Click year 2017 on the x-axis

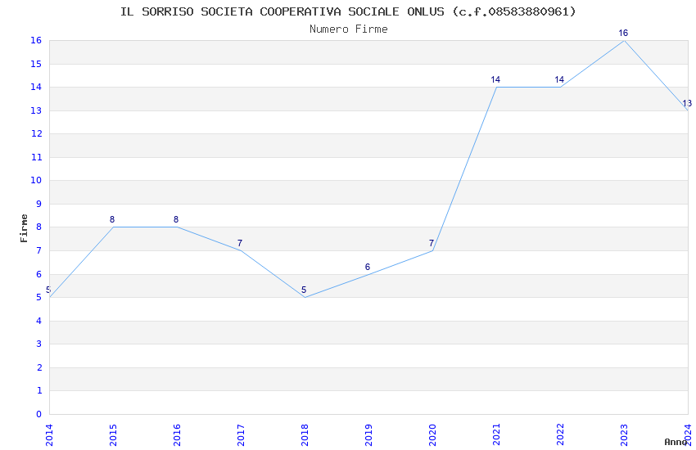[241, 435]
